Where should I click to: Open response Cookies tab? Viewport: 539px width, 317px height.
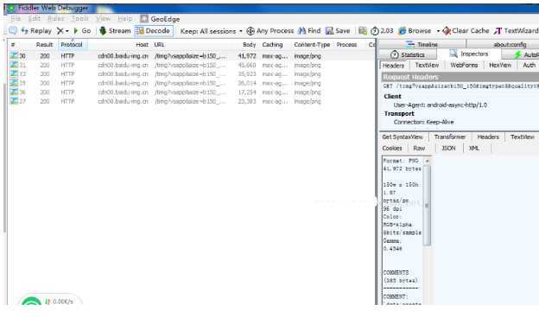pos(392,149)
